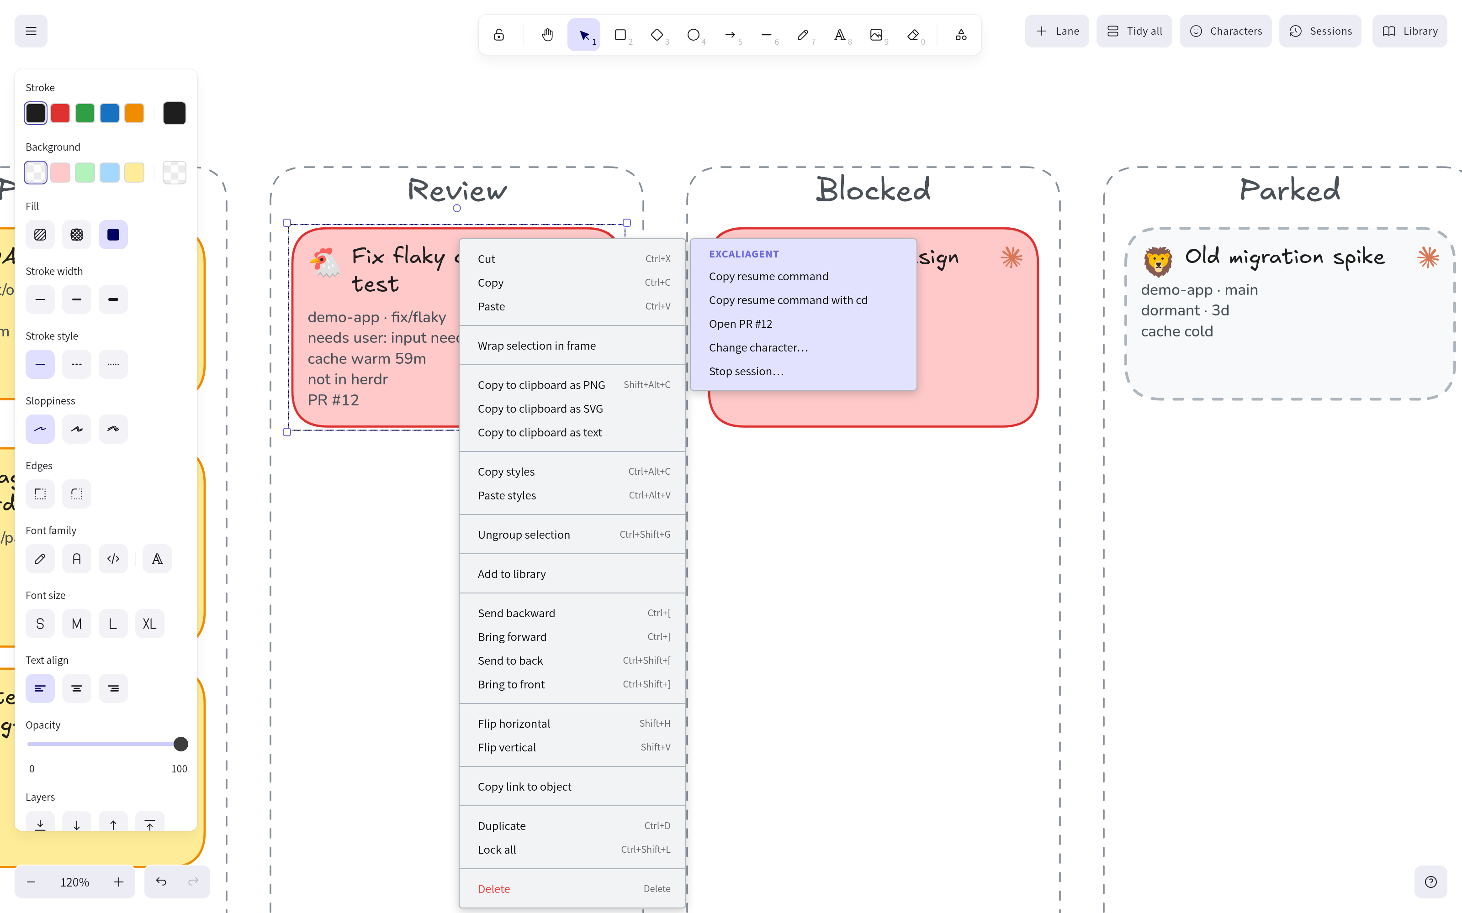Select the Ellipse tool

694,34
